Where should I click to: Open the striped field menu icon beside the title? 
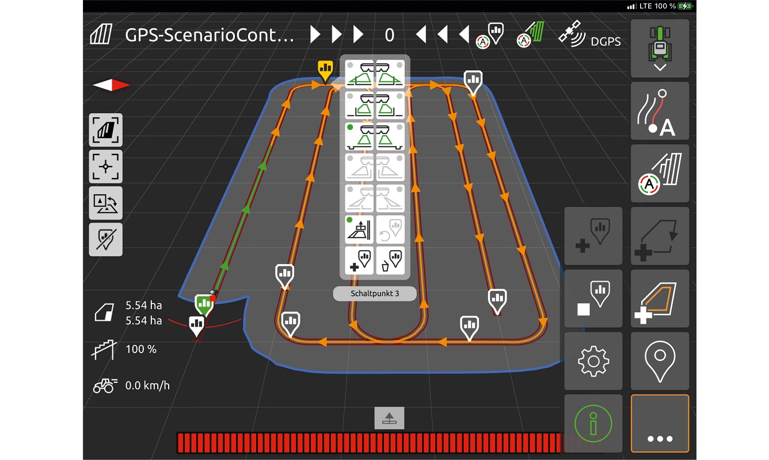pos(101,35)
